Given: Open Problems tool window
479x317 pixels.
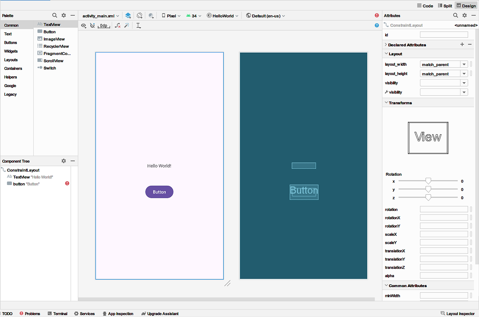Looking at the screenshot, I should [30, 314].
